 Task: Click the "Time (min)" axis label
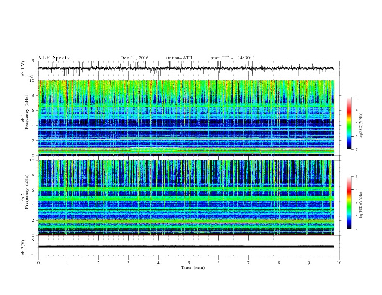193,268
